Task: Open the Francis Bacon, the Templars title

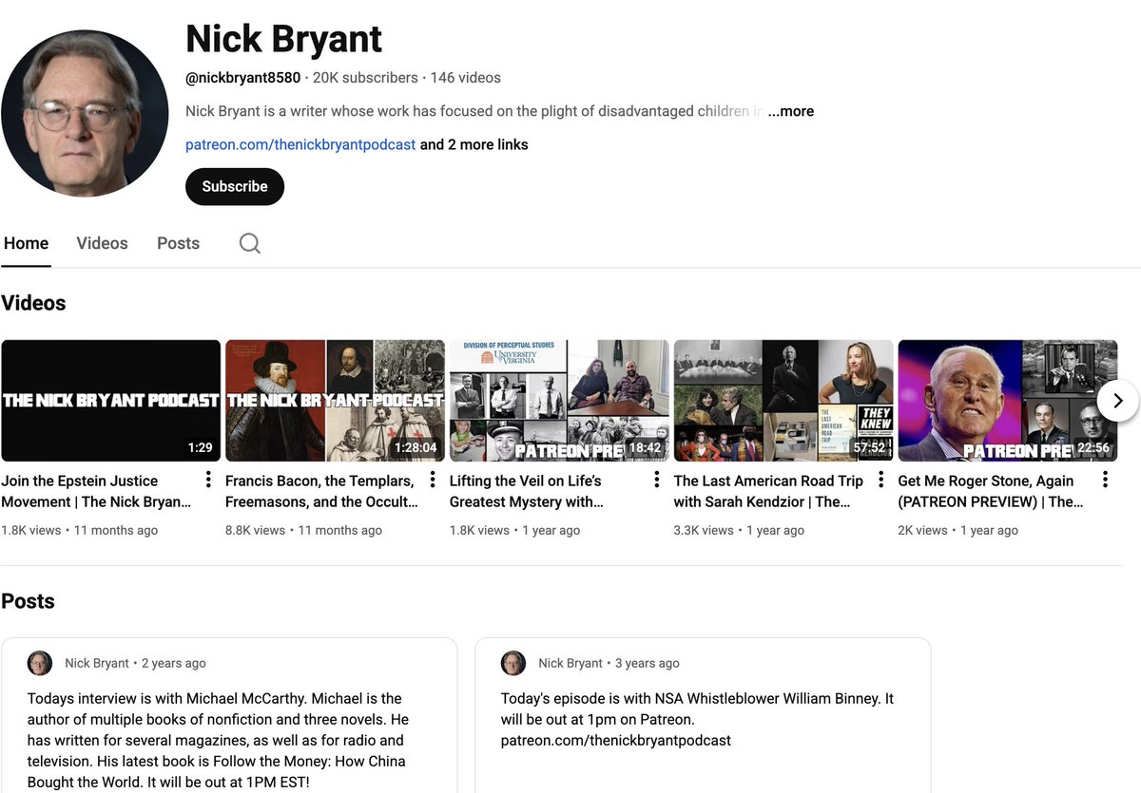Action: [x=321, y=491]
